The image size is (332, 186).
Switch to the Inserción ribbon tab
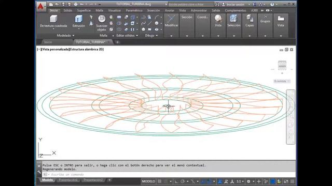click(154, 10)
